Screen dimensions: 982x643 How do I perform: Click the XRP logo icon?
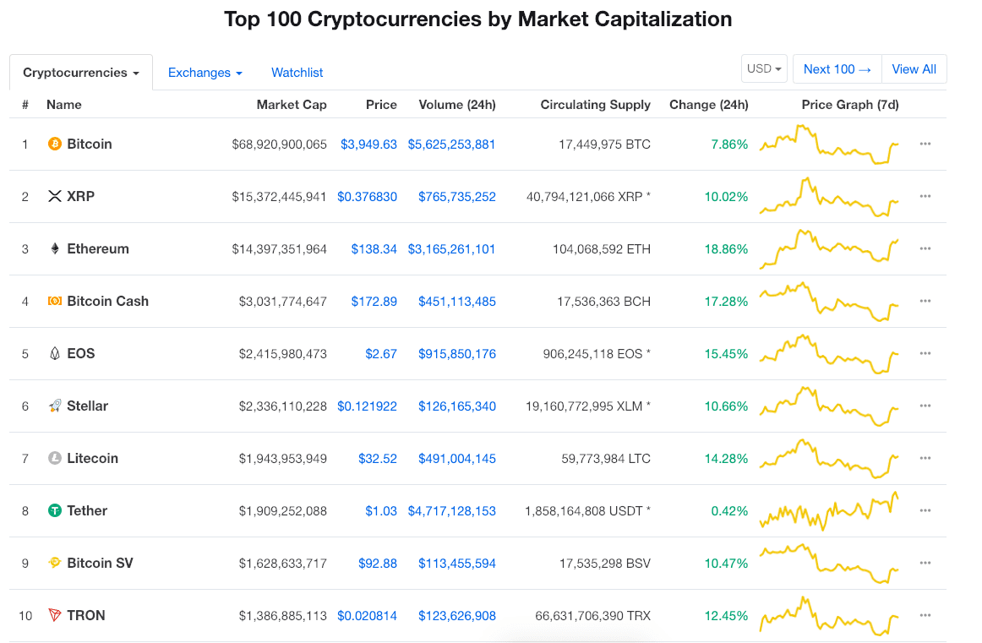55,196
